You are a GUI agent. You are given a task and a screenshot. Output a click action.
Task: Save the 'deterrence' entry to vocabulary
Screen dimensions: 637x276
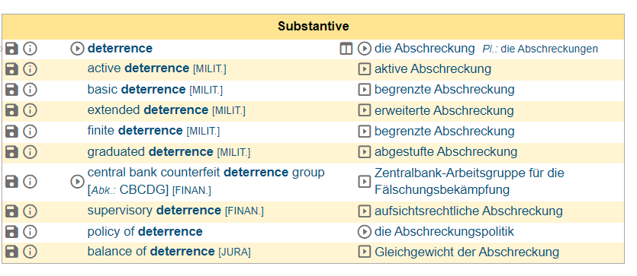tap(11, 49)
